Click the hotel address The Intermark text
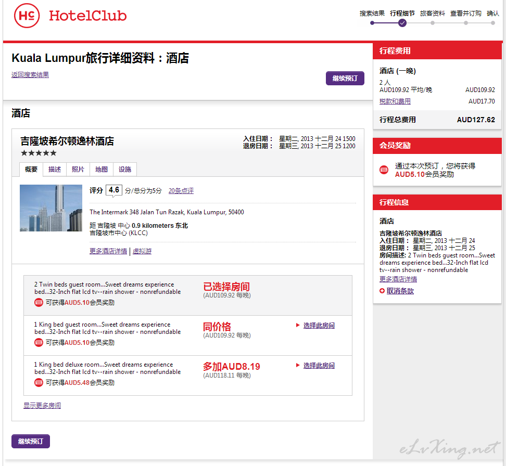The height and width of the screenshot is (466, 506). point(167,212)
